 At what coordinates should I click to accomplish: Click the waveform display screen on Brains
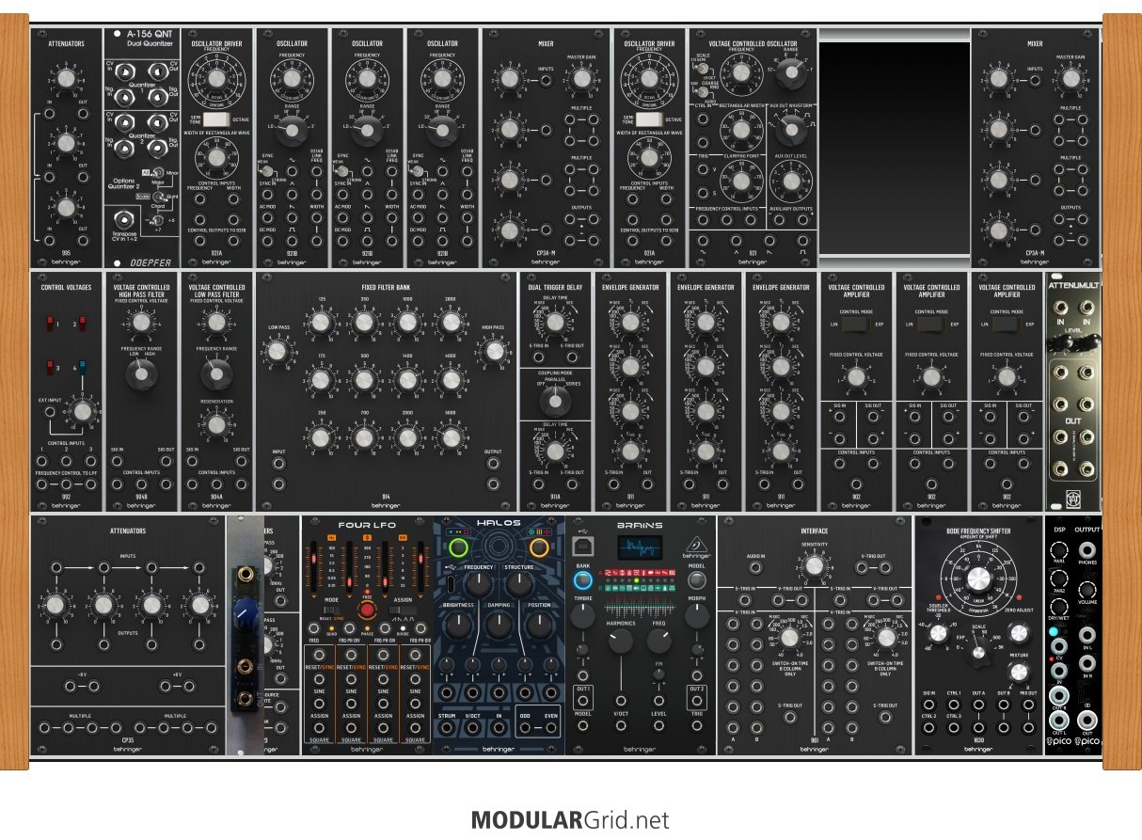641,547
